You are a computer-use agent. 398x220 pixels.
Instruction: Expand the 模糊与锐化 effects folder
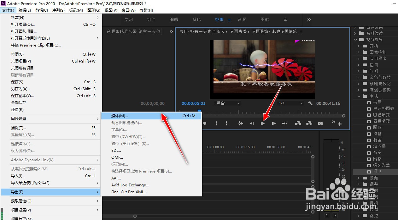click(x=359, y=84)
